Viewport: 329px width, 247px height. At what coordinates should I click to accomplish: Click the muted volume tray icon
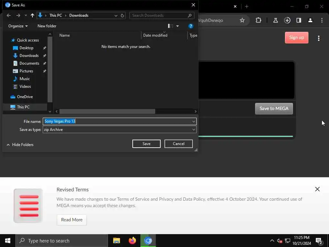280,241
